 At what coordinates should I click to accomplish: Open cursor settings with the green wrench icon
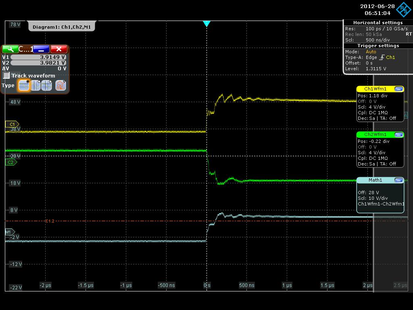click(10, 49)
